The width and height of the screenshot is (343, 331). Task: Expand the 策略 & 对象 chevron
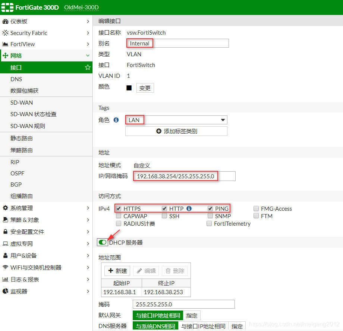(88, 220)
